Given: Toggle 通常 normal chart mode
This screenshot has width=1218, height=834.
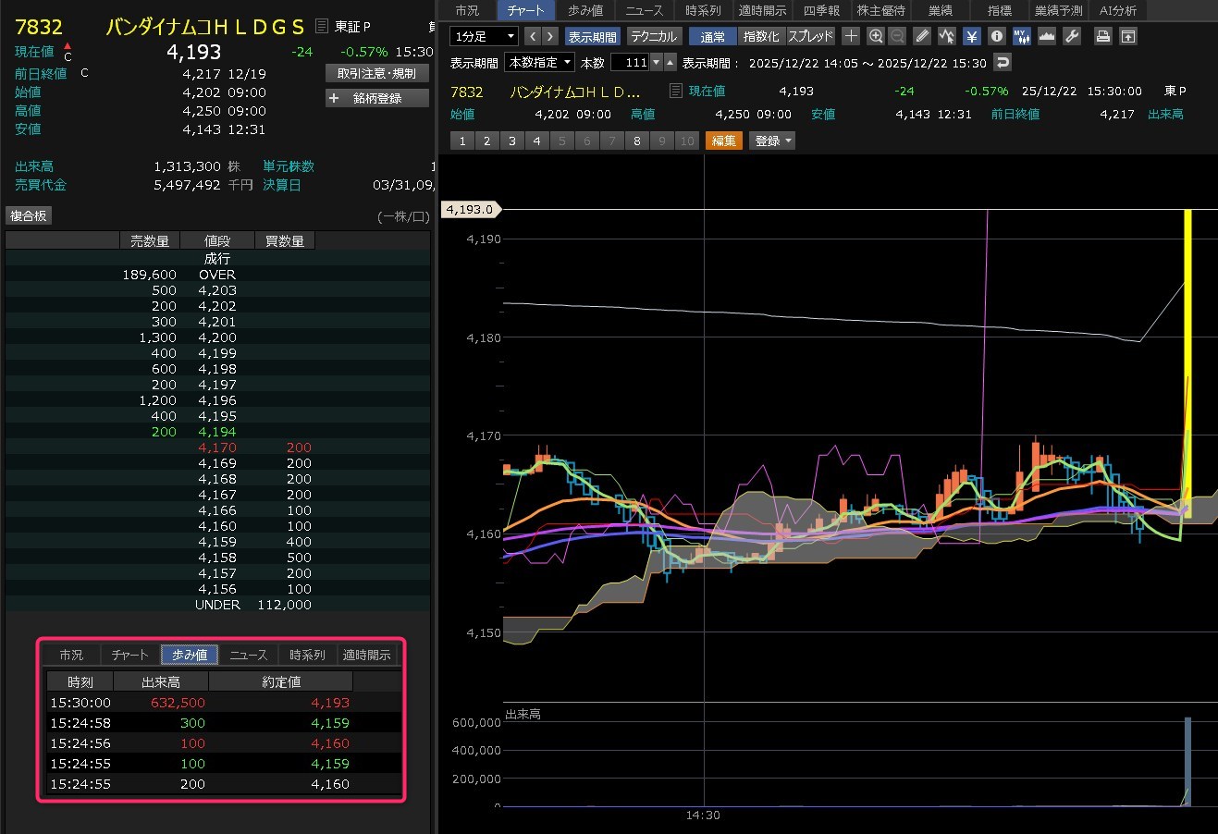Looking at the screenshot, I should click(712, 36).
